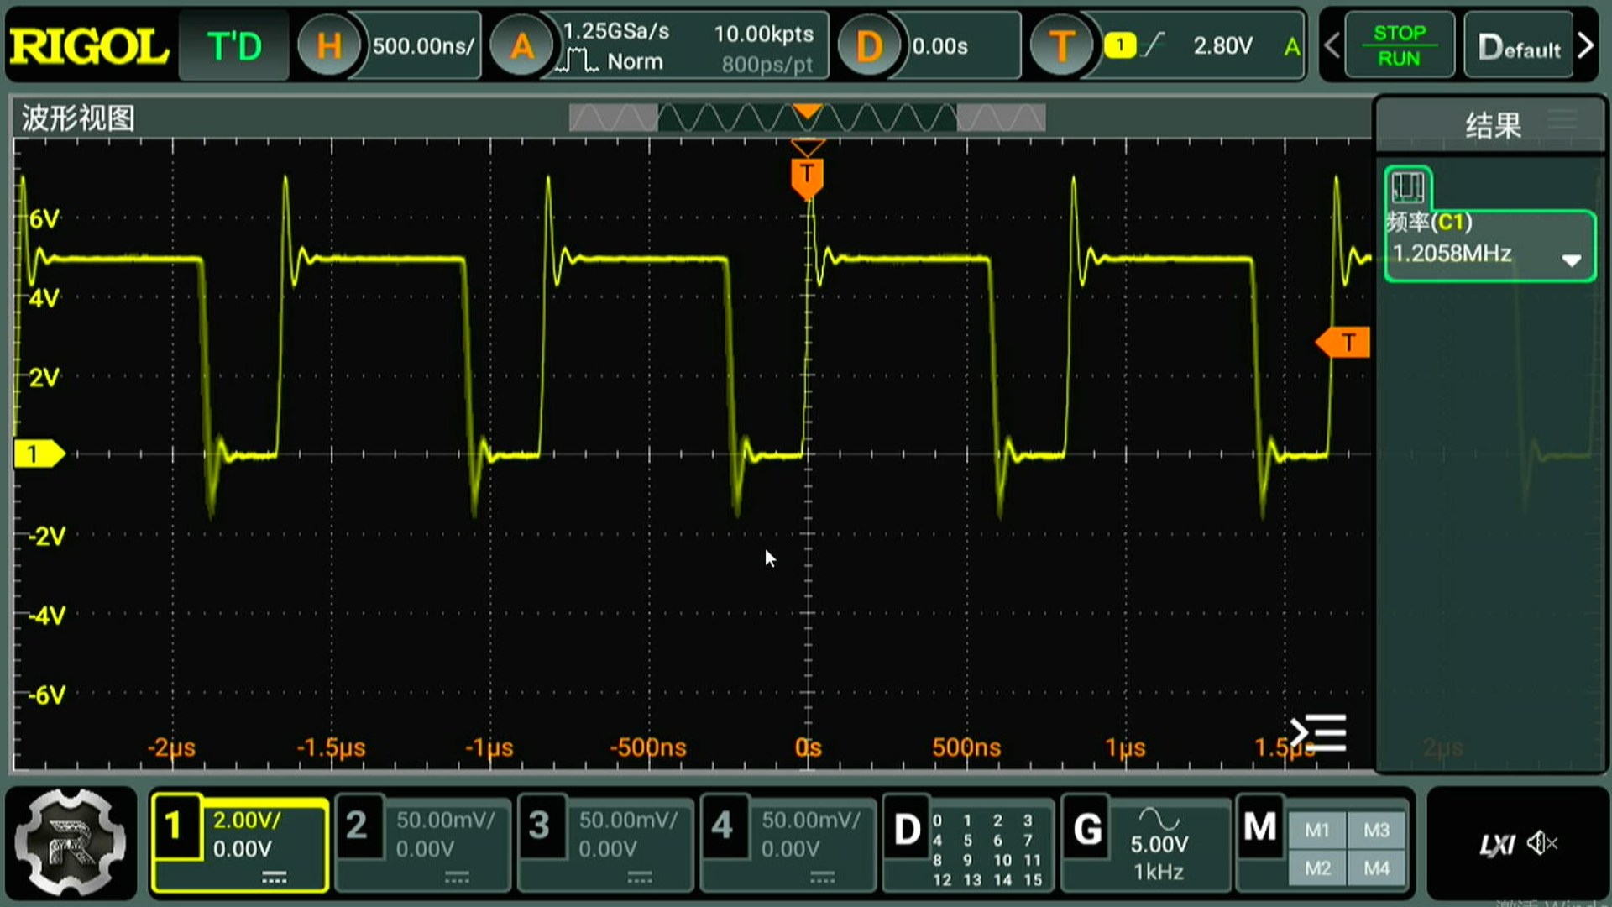Image resolution: width=1612 pixels, height=907 pixels.
Task: Open the trigger (T) settings
Action: (x=1062, y=45)
